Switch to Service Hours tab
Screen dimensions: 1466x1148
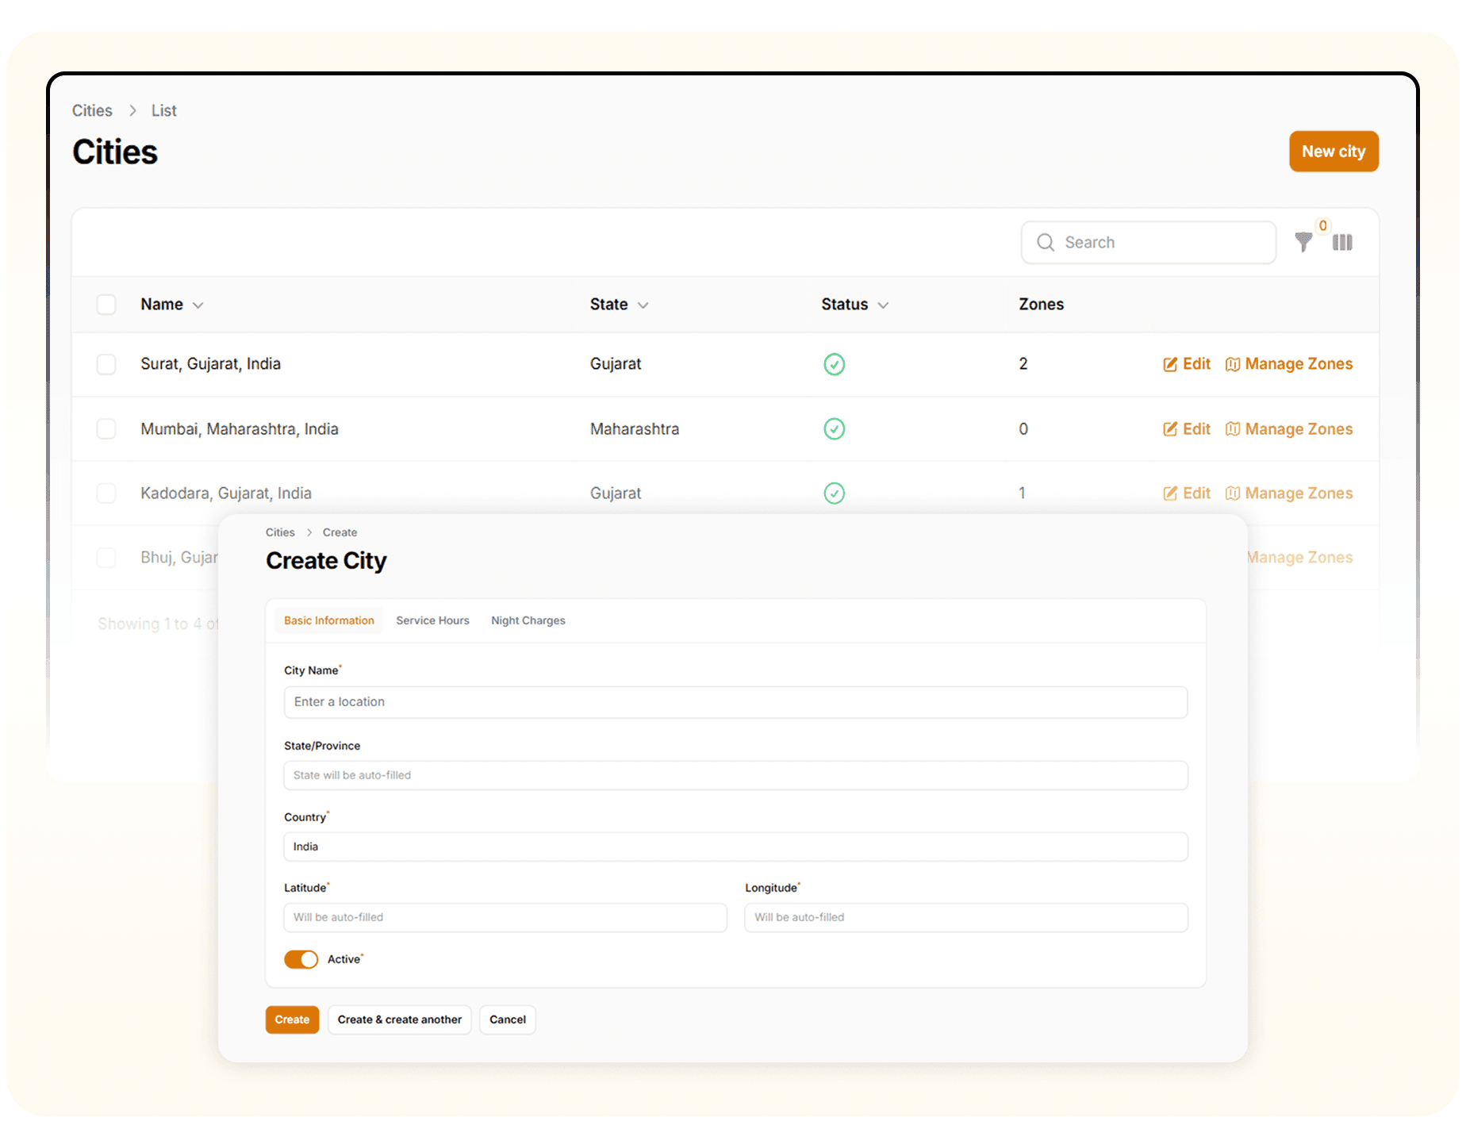click(432, 620)
